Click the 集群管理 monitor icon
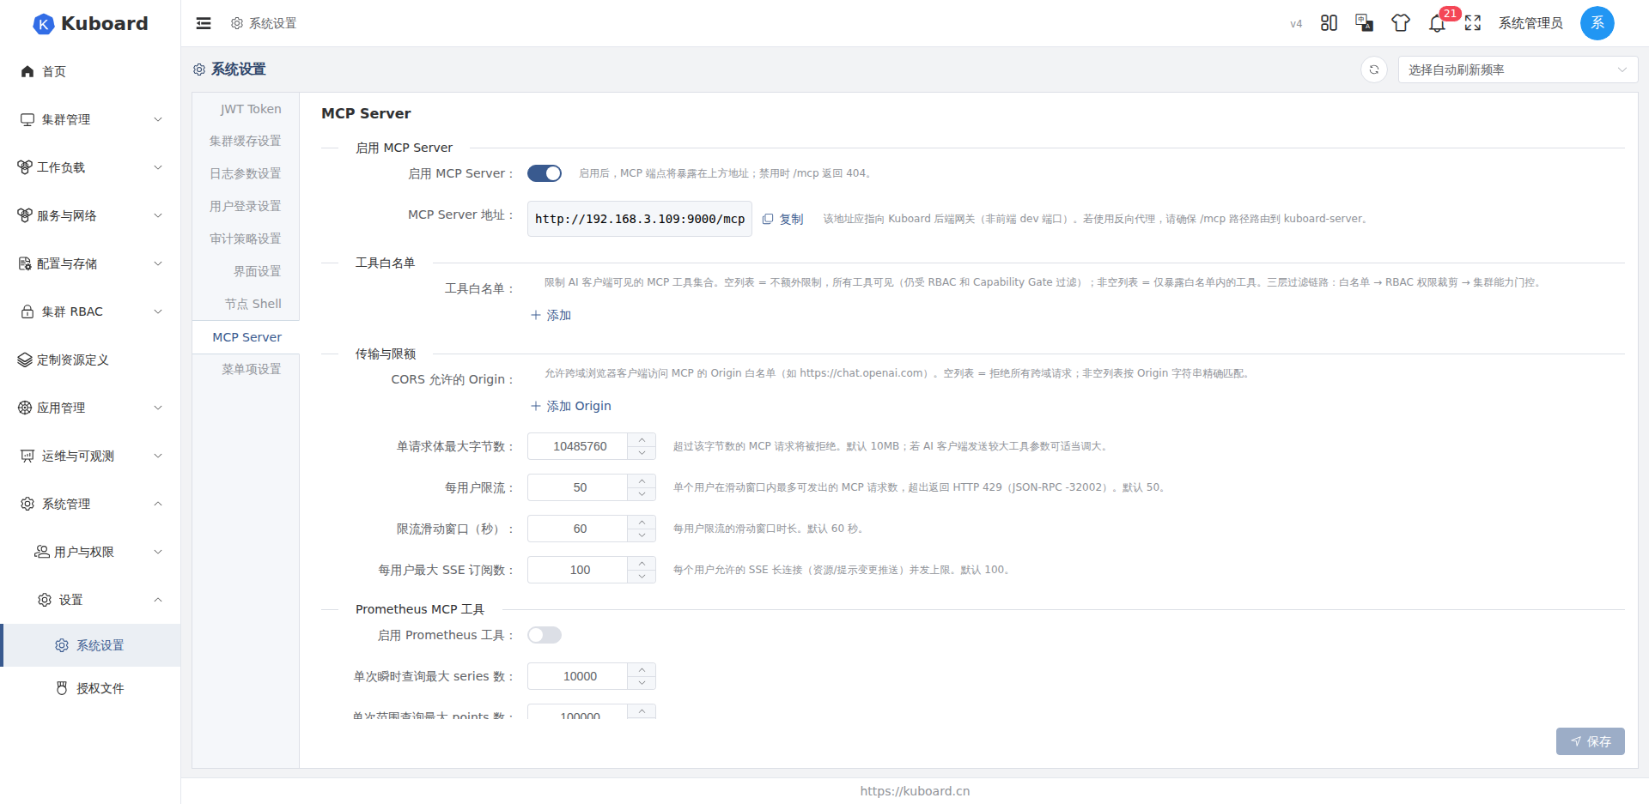1649x804 pixels. 27,119
